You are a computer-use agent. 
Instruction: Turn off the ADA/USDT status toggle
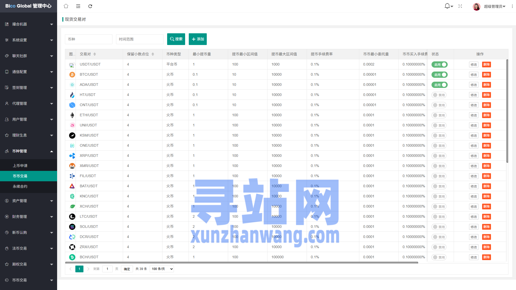coord(439,85)
